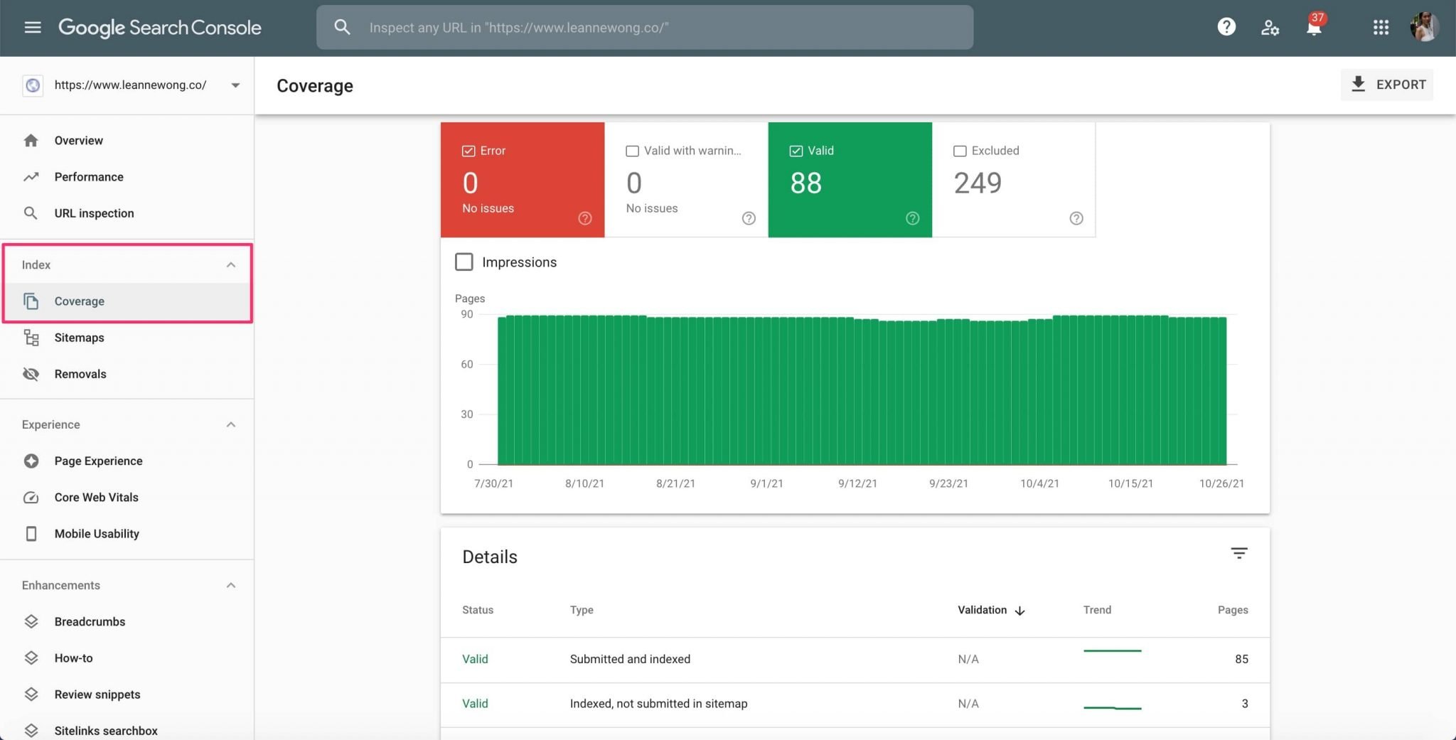Select Sitemaps in the Index section
This screenshot has width=1456, height=740.
[x=79, y=338]
